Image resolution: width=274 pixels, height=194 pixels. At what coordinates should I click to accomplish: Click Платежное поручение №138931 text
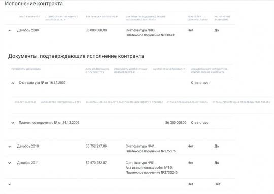click(x=151, y=35)
